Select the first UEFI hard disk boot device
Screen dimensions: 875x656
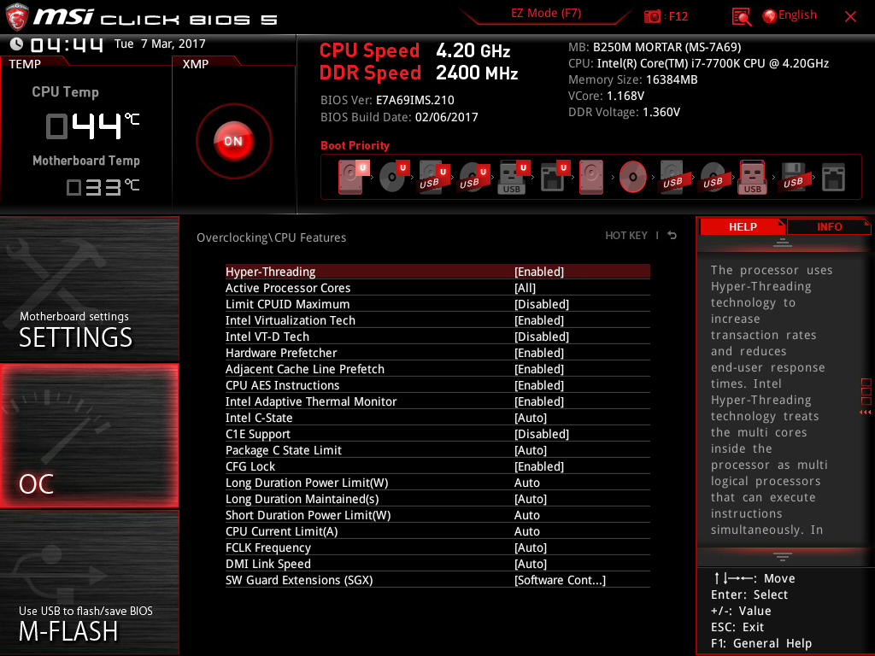click(351, 177)
